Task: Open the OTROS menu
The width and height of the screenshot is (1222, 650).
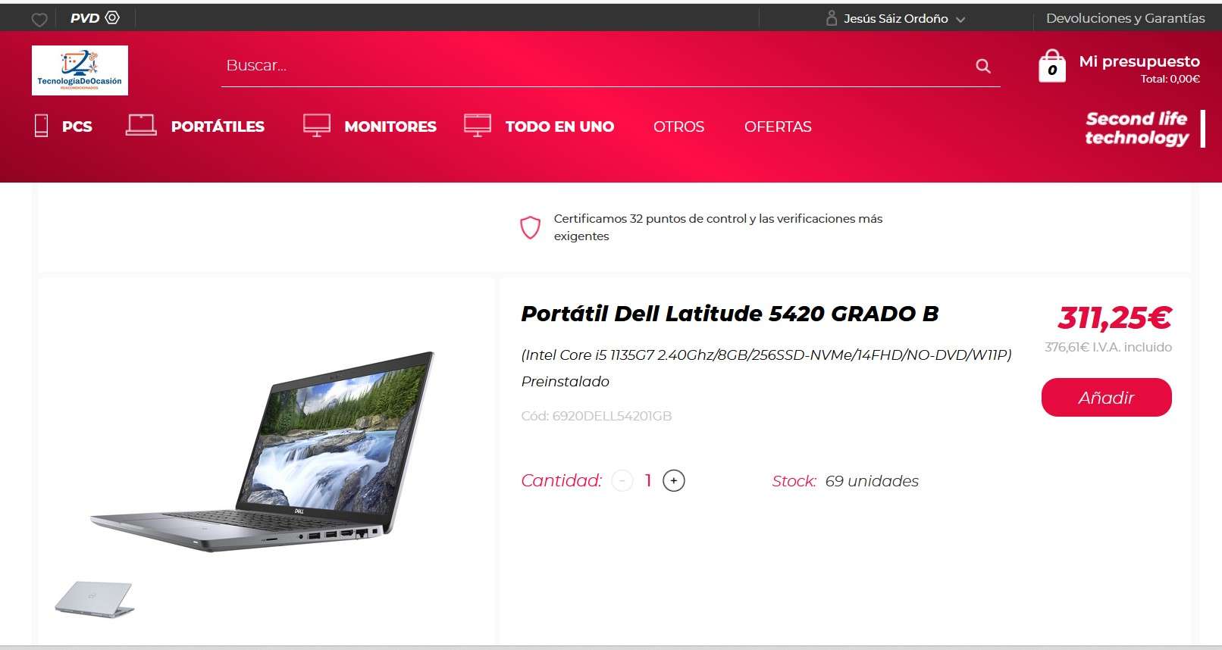Action: 678,127
